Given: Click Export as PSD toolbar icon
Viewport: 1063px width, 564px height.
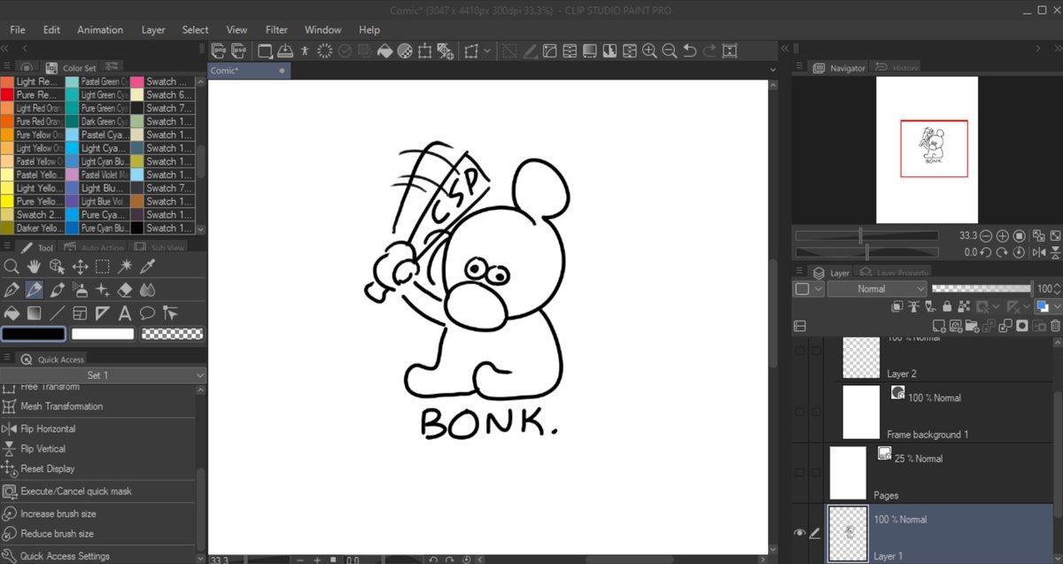Looking at the screenshot, I should click(239, 50).
